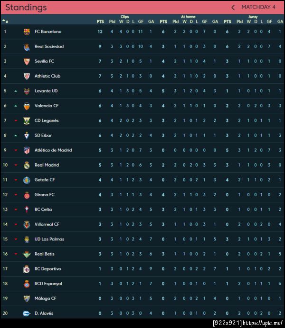Select the Villarreal CF badge
The width and height of the screenshot is (285, 328).
pyautogui.click(x=27, y=224)
